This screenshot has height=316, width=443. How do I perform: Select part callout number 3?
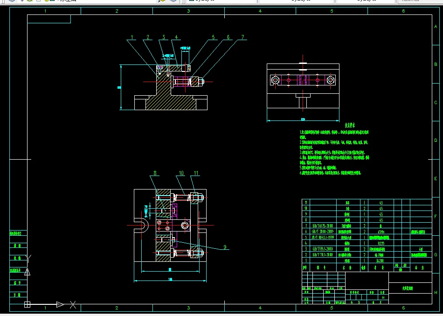coord(164,37)
